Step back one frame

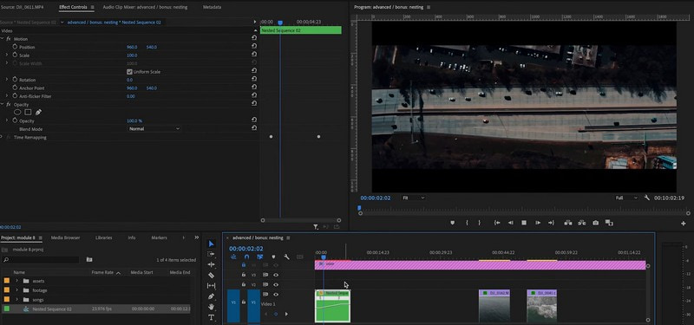511,223
